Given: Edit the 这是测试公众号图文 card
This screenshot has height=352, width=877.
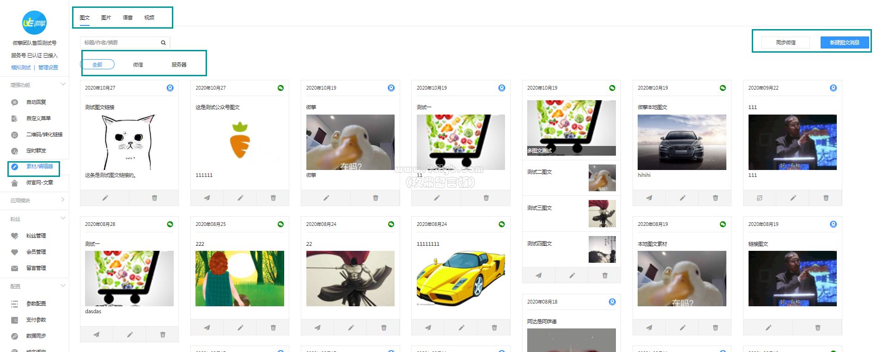Looking at the screenshot, I should (240, 198).
